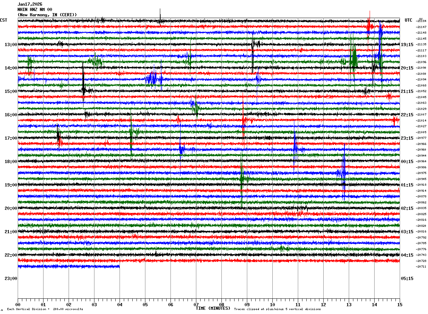Click the 02:15 UTC time label

(x=407, y=208)
